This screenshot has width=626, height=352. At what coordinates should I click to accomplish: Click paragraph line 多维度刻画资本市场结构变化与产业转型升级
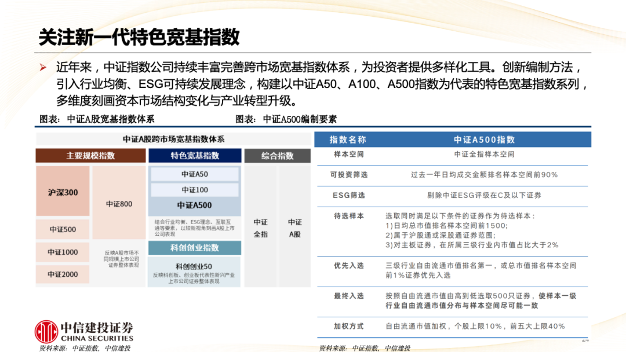click(x=176, y=101)
